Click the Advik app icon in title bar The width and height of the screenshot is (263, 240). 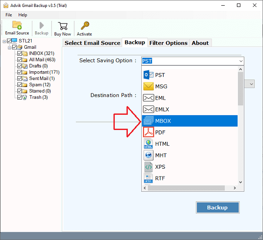tap(6, 5)
